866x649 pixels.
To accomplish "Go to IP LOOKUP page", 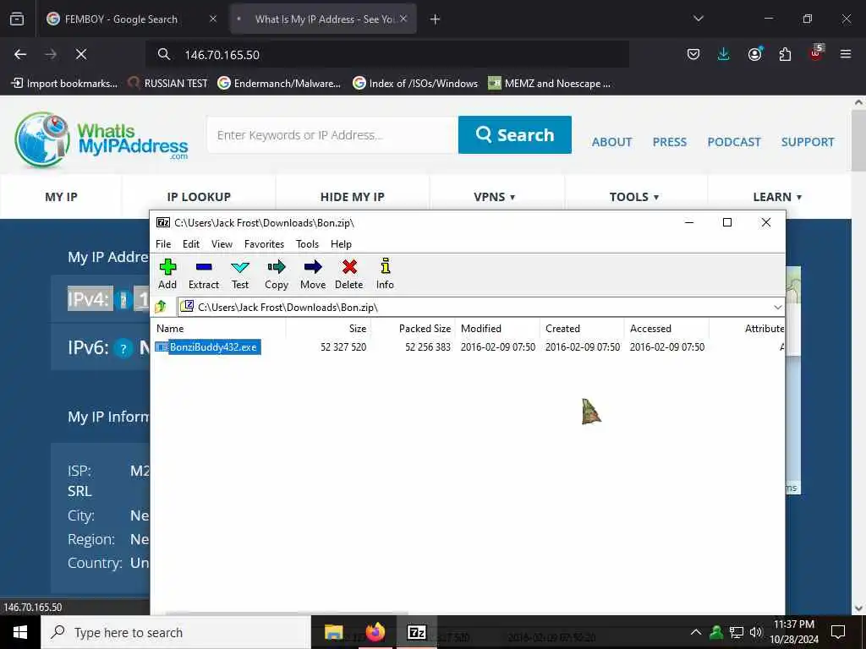I will pyautogui.click(x=199, y=197).
